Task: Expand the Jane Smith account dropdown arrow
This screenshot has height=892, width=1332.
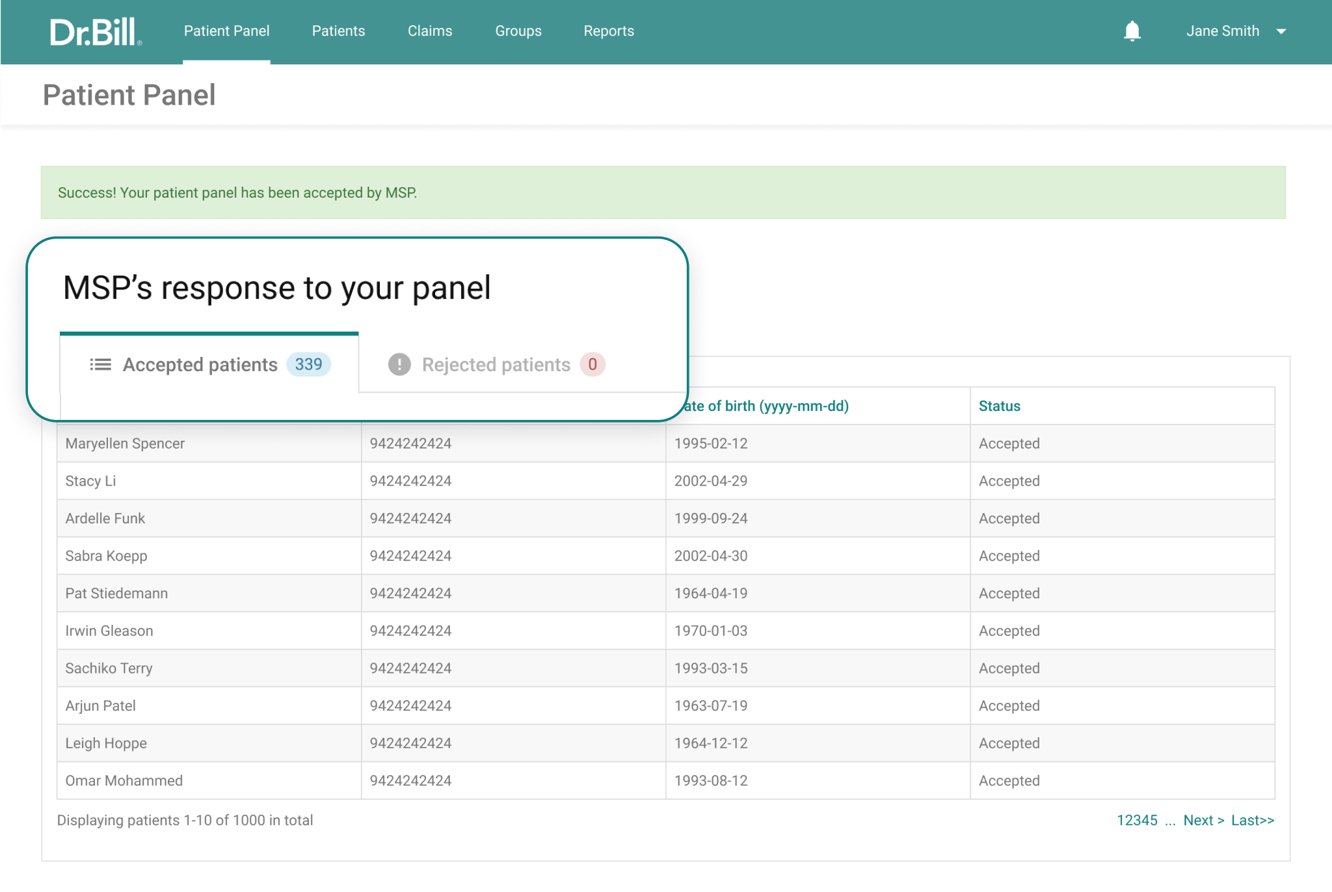Action: 1281,31
